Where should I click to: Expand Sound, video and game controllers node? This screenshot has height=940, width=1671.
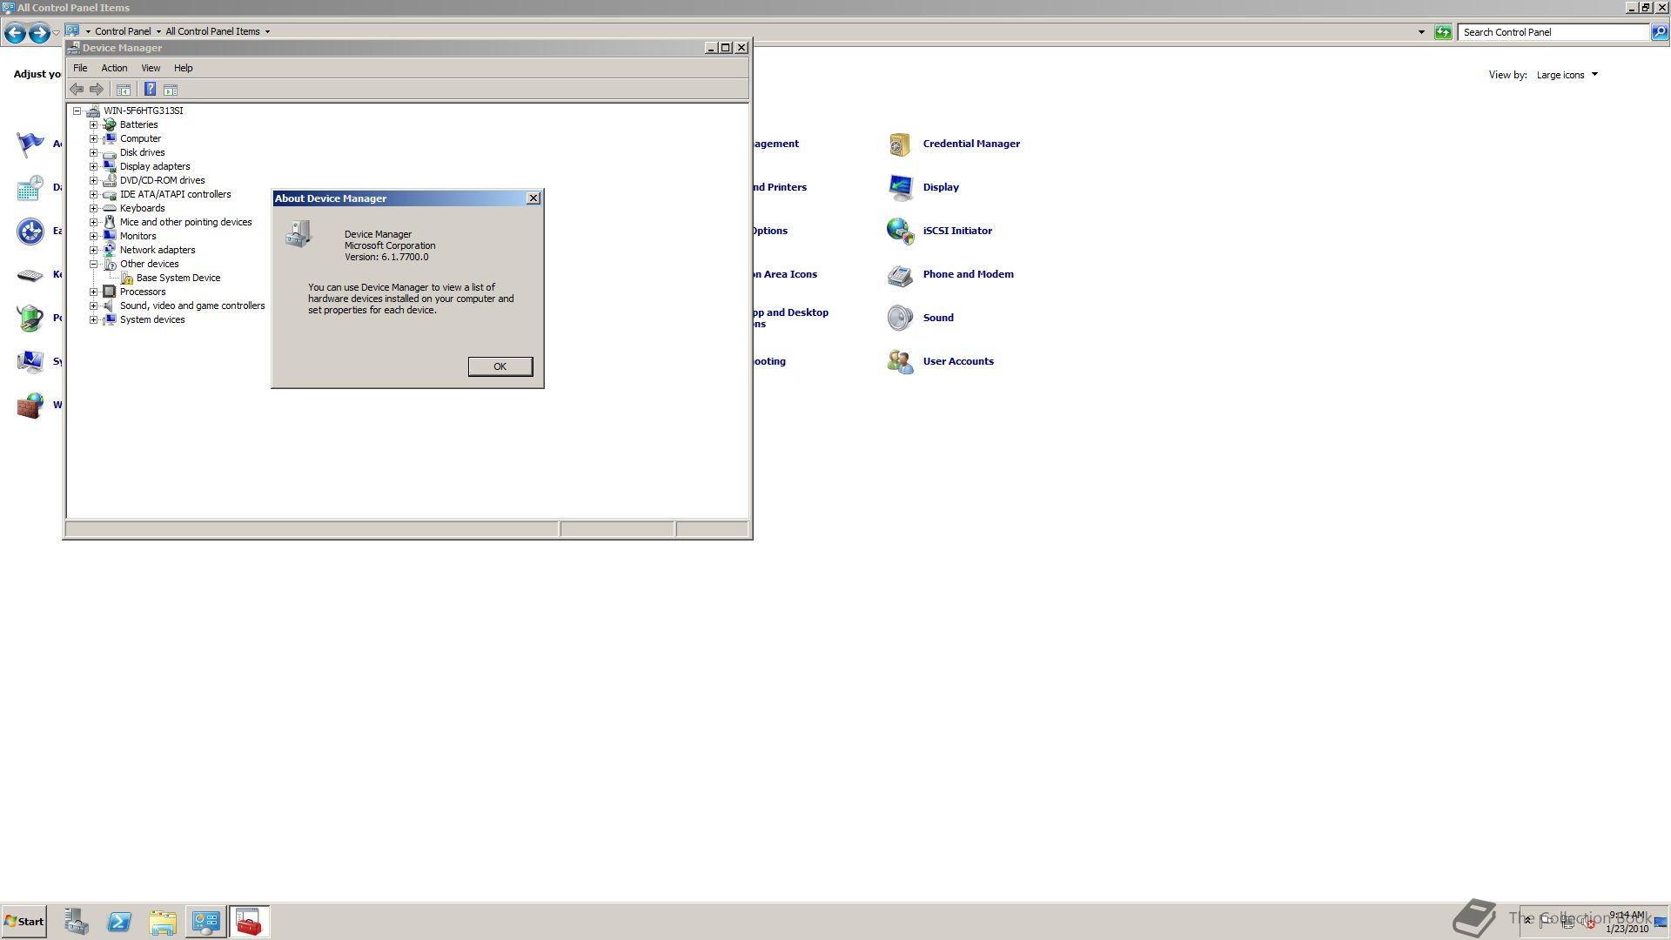94,305
